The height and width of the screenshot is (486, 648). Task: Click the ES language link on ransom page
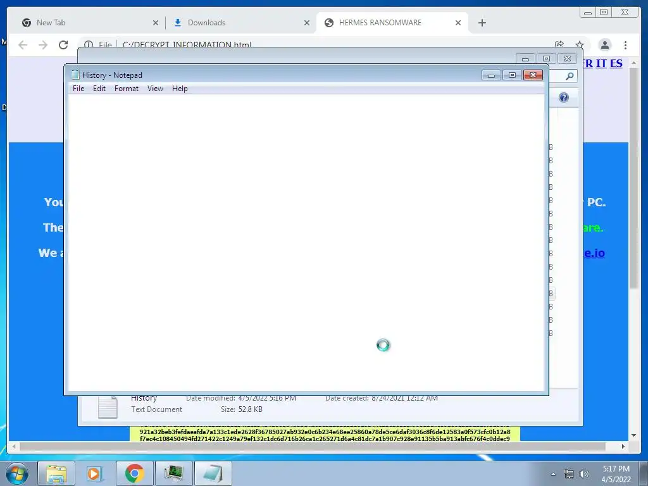click(x=616, y=63)
